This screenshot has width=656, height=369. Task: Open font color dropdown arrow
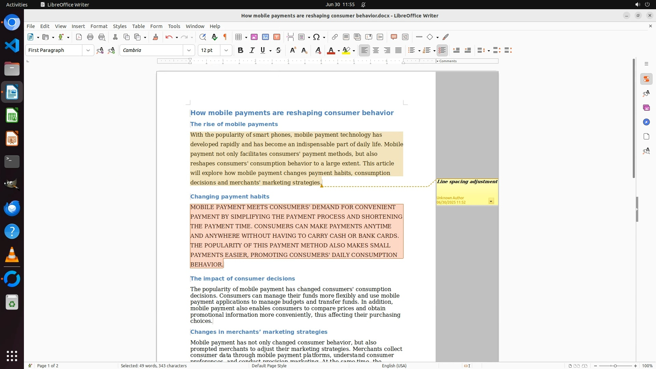pyautogui.click(x=339, y=51)
